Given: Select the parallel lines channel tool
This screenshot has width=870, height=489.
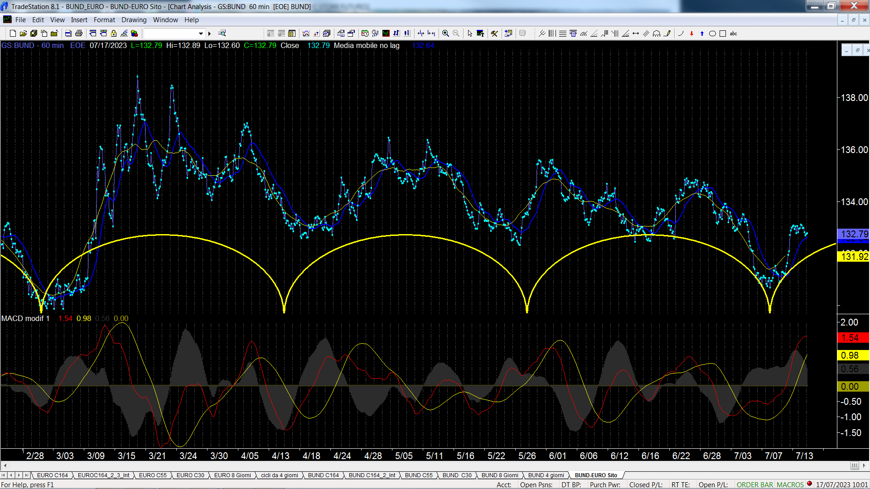Looking at the screenshot, I should click(646, 33).
